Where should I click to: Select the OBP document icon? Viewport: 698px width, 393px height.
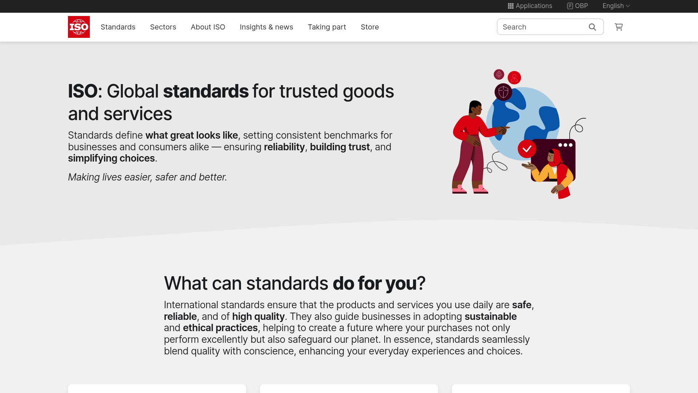coord(569,6)
